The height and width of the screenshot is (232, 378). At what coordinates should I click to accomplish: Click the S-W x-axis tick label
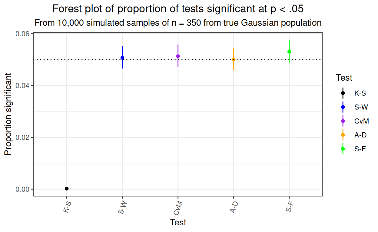pyautogui.click(x=122, y=207)
